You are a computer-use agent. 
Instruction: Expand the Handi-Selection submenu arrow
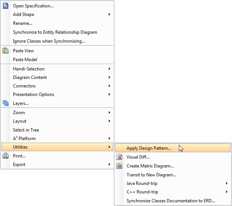pyautogui.click(x=110, y=69)
